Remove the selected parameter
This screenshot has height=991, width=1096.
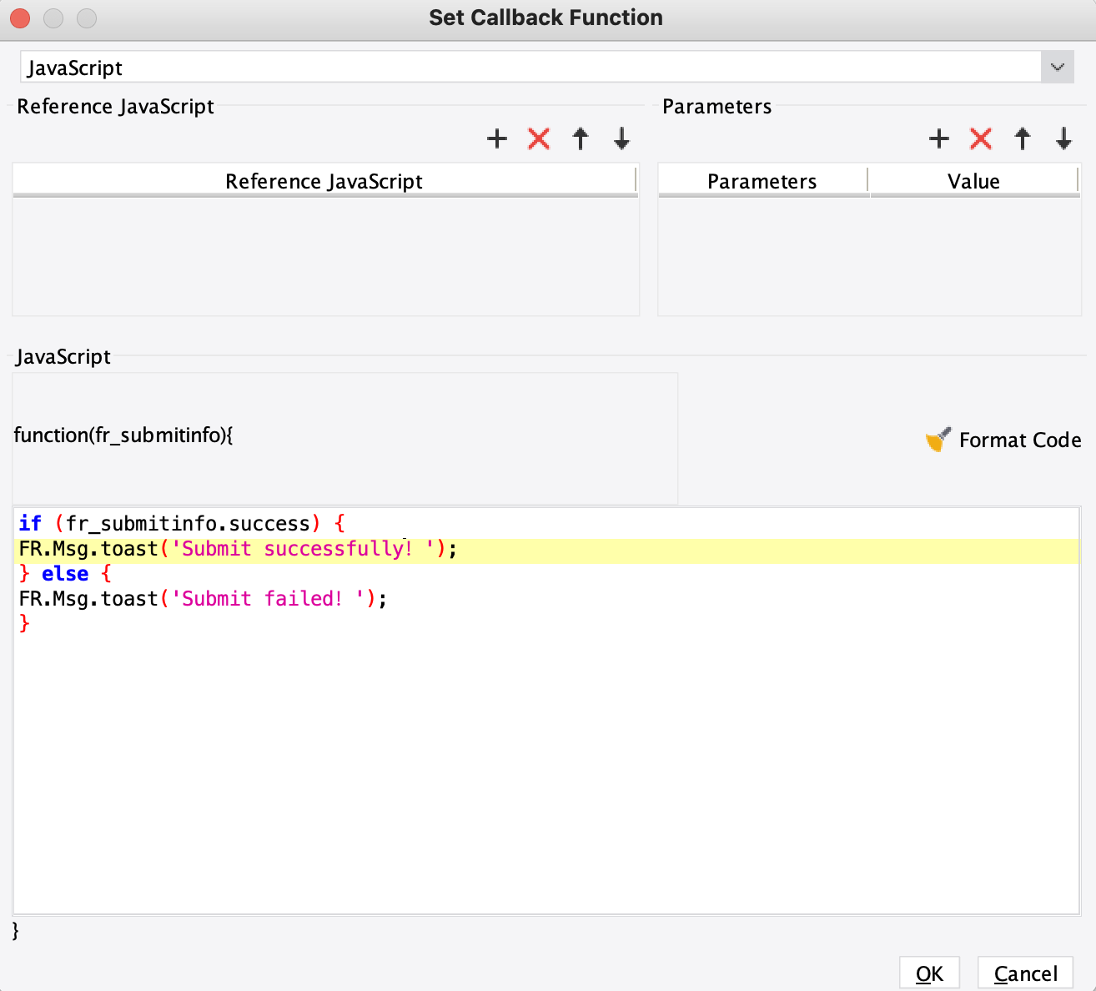click(x=981, y=138)
